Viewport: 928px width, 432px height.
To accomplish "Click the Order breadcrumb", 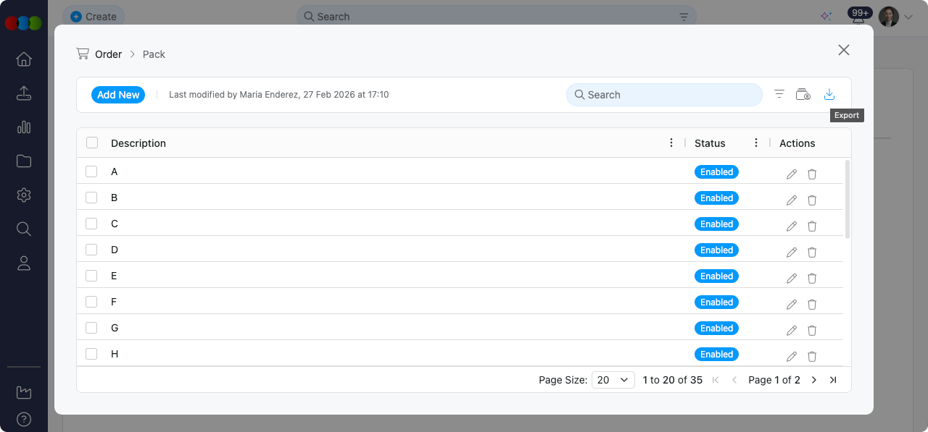I will point(108,54).
